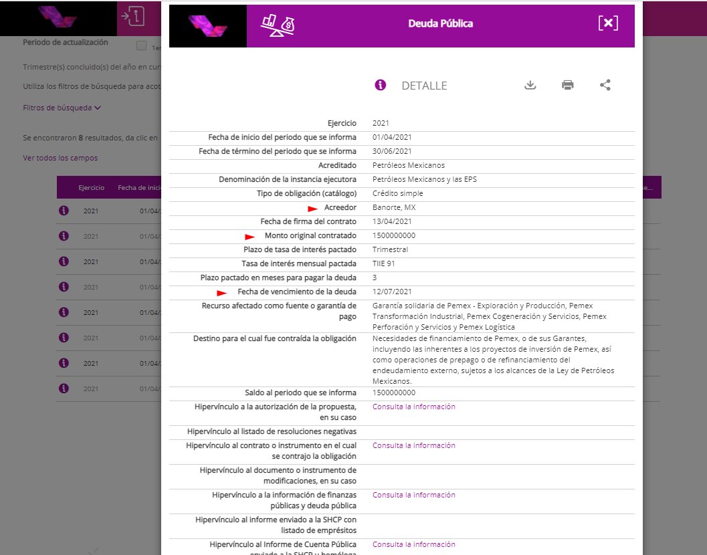This screenshot has height=555, width=707.
Task: Click the Garantía solidaria de Pemex text
Action: [489, 316]
